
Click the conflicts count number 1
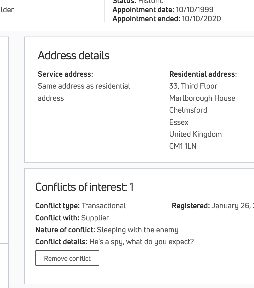coord(131,187)
